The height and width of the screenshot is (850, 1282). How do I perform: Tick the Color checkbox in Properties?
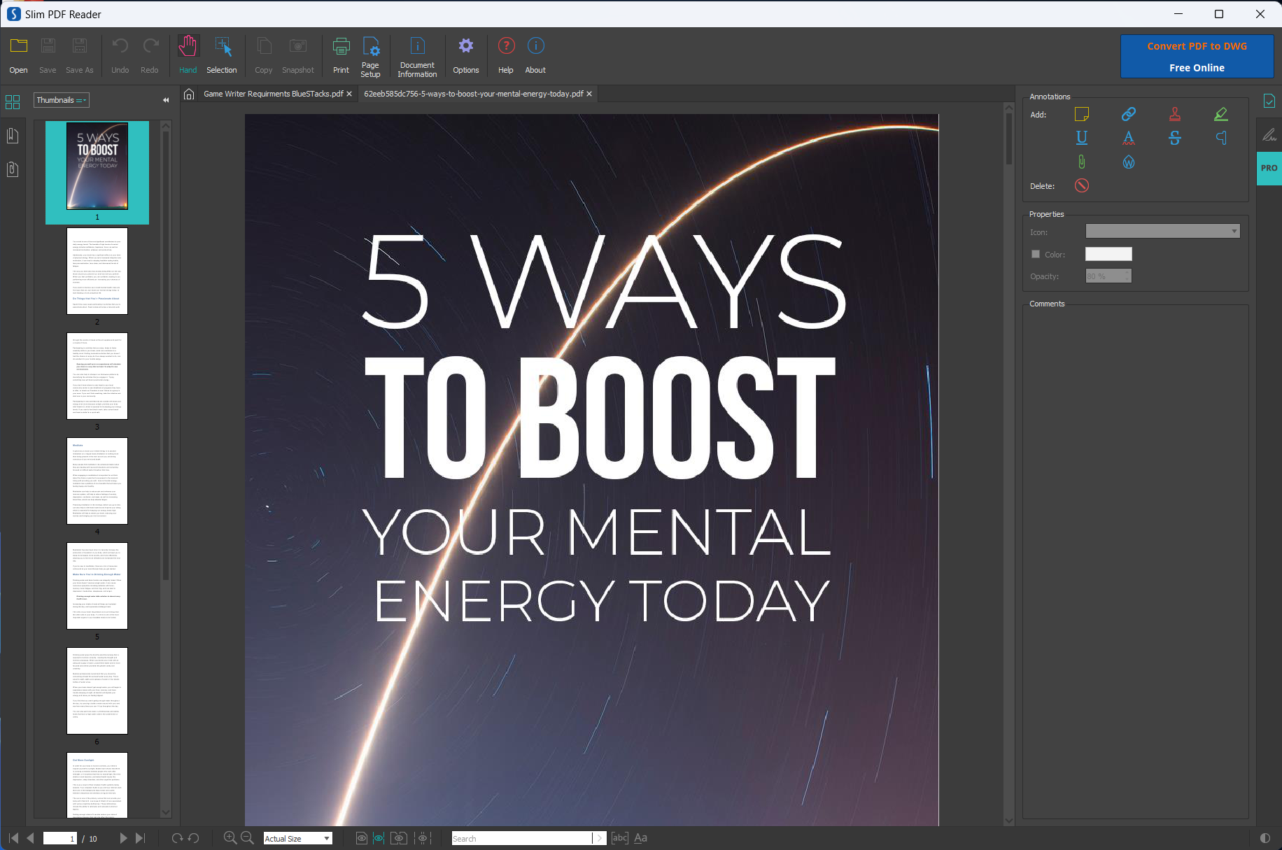[1036, 254]
